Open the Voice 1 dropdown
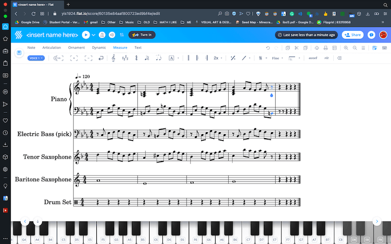 click(37, 58)
